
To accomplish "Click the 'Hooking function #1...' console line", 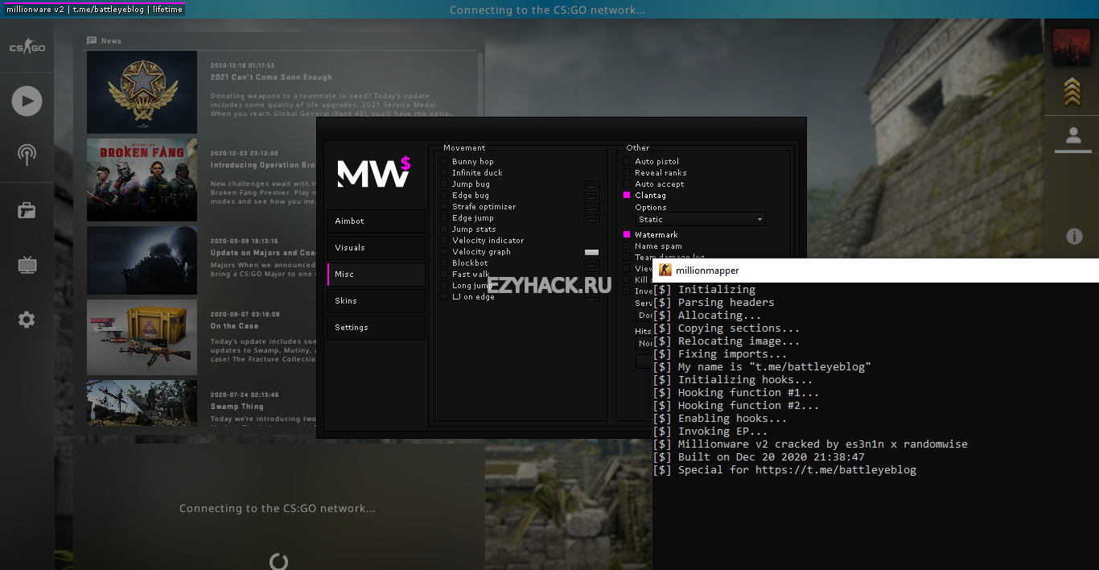I will tap(737, 393).
